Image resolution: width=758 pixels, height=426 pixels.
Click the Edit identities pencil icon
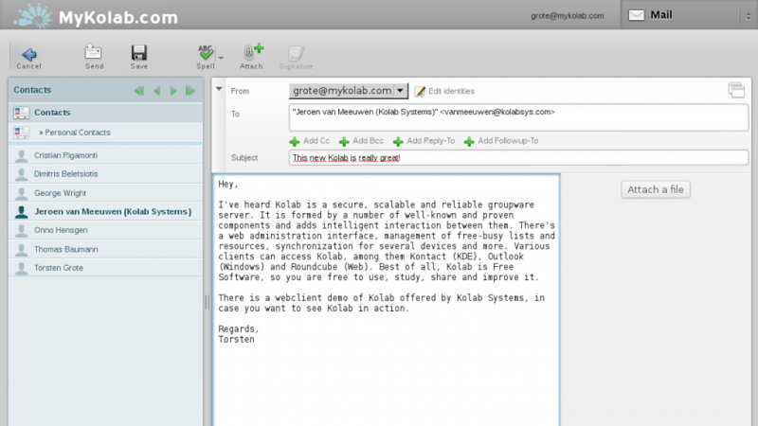click(x=420, y=91)
